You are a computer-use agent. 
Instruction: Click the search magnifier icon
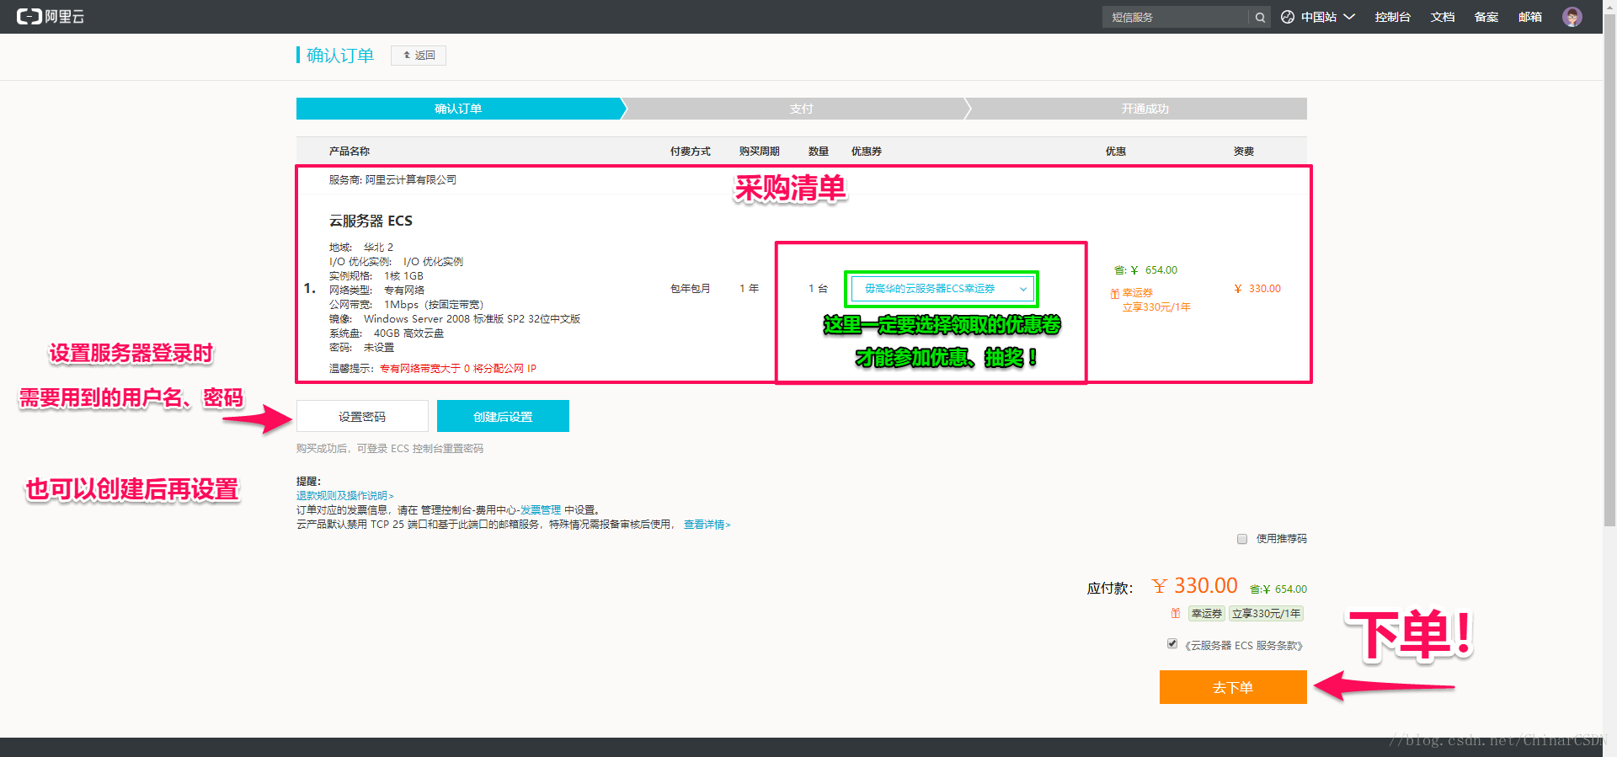(1260, 17)
